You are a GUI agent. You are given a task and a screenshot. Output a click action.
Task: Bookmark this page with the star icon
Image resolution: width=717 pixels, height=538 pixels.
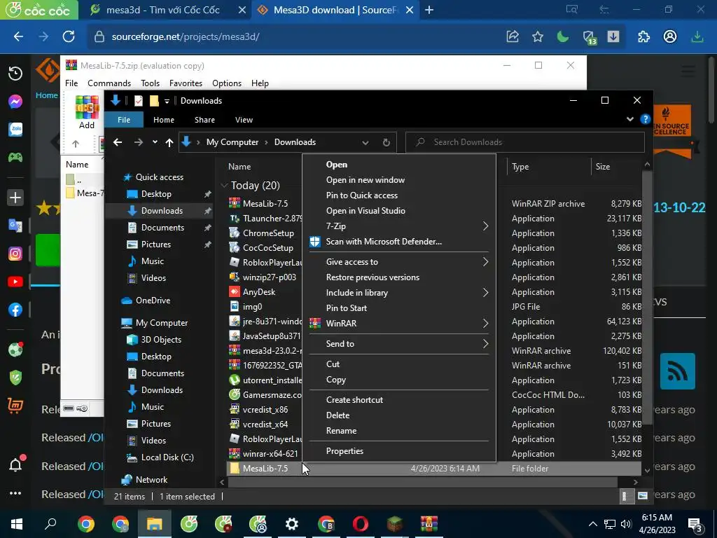[538, 36]
